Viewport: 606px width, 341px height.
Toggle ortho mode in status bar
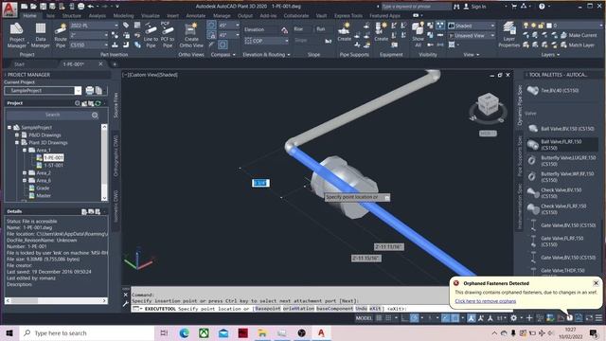(x=404, y=318)
